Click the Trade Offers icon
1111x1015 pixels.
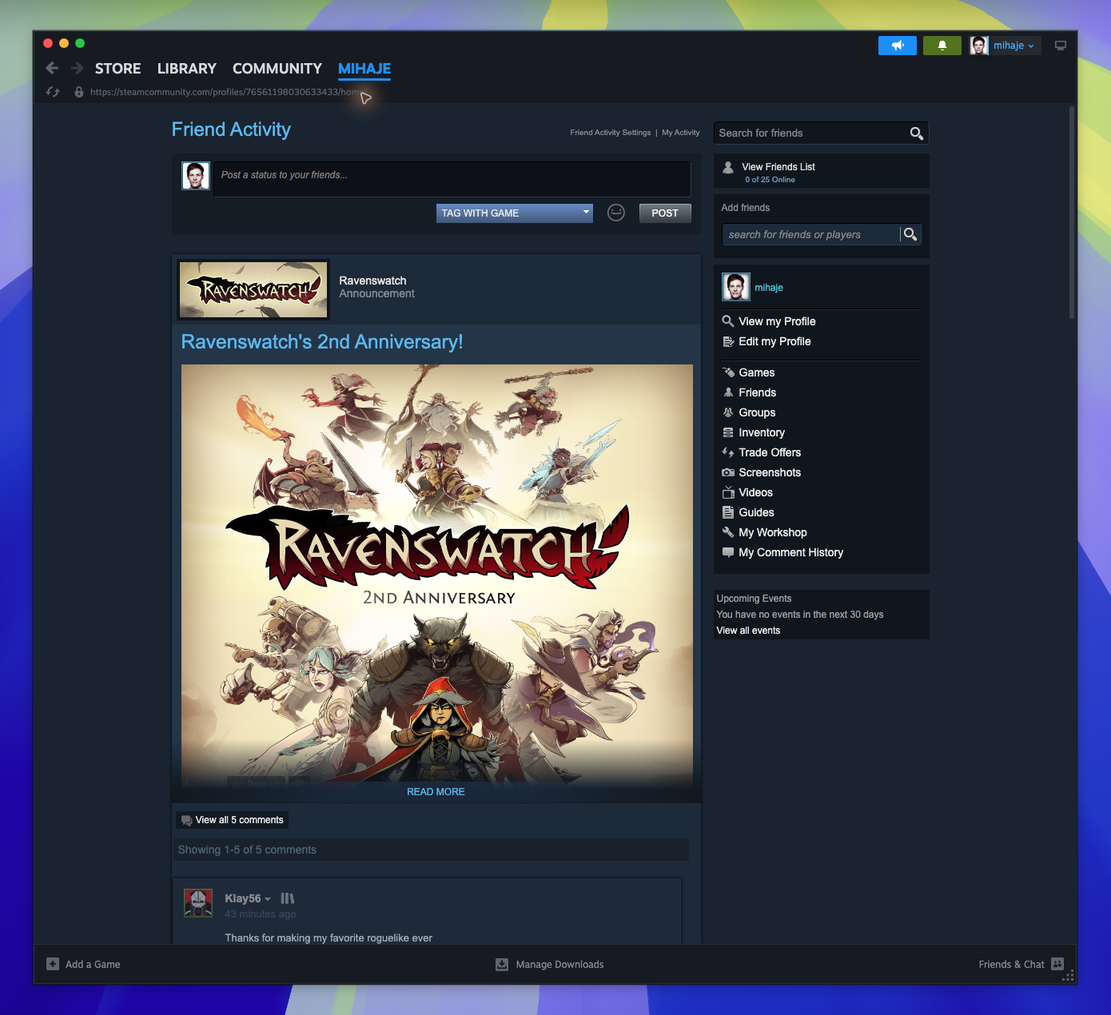point(728,452)
